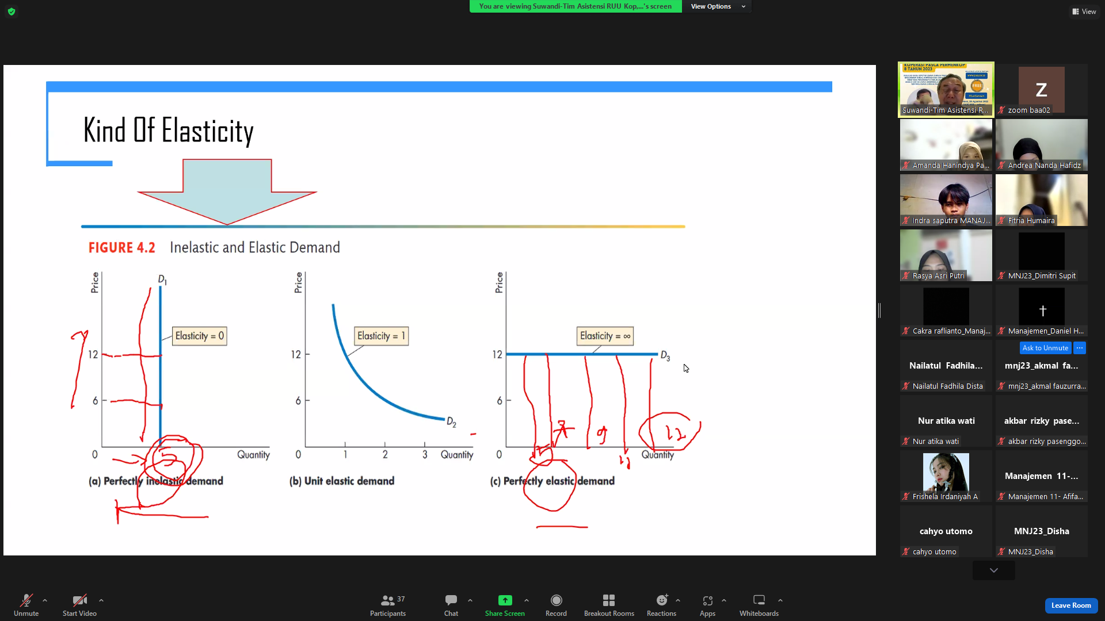This screenshot has height=621, width=1105.
Task: Select MNJ23_Disha participant tile
Action: coord(1042,531)
